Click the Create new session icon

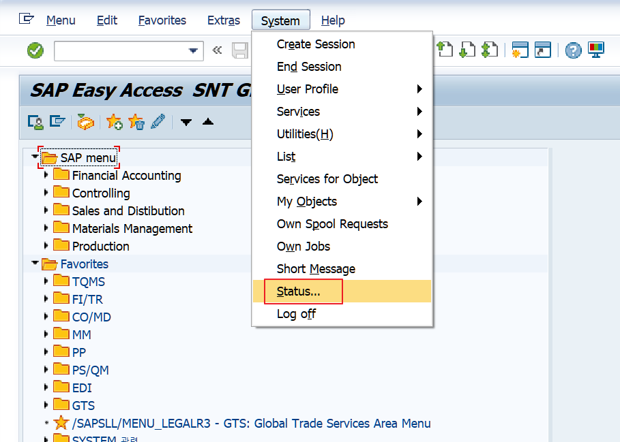click(x=520, y=50)
